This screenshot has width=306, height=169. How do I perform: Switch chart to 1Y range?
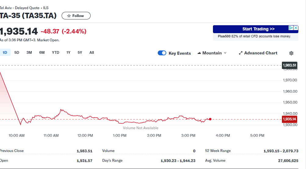[x=68, y=53]
